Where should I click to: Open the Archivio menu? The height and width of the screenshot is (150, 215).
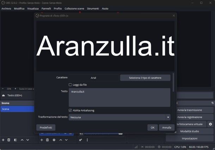click(x=6, y=8)
